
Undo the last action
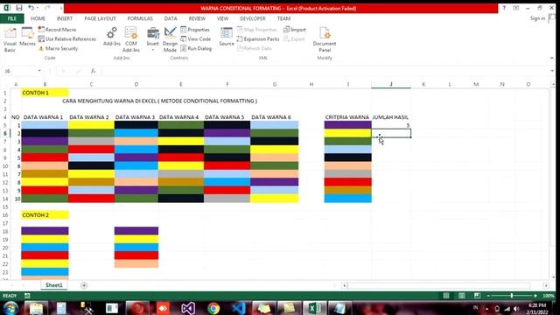coord(31,8)
